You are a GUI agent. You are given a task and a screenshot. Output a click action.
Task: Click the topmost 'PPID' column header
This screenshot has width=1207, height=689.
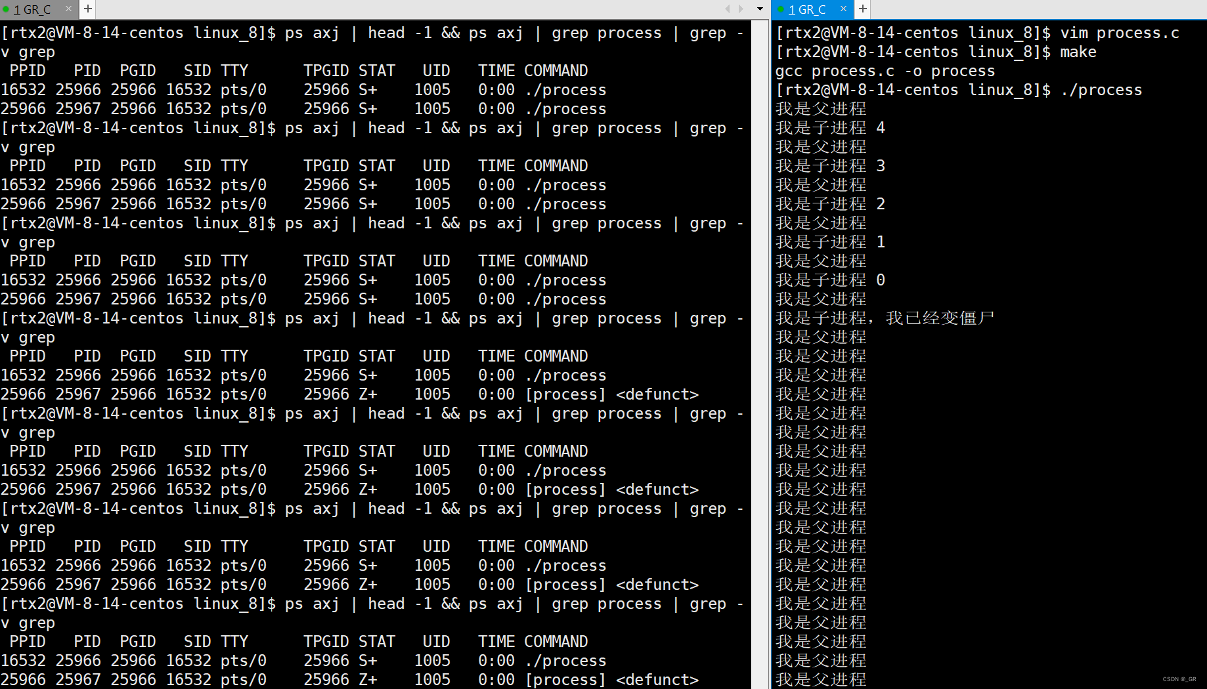28,71
